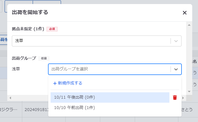Delete the 10/11 午後出荷 group with the trash icon

(x=175, y=97)
